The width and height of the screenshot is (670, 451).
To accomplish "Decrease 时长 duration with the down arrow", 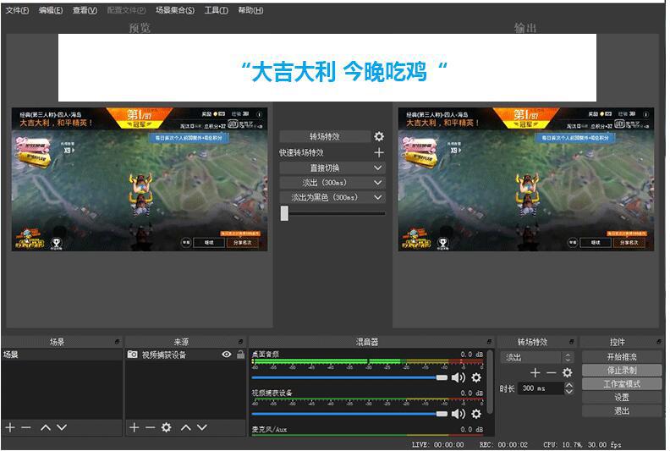I will [568, 392].
